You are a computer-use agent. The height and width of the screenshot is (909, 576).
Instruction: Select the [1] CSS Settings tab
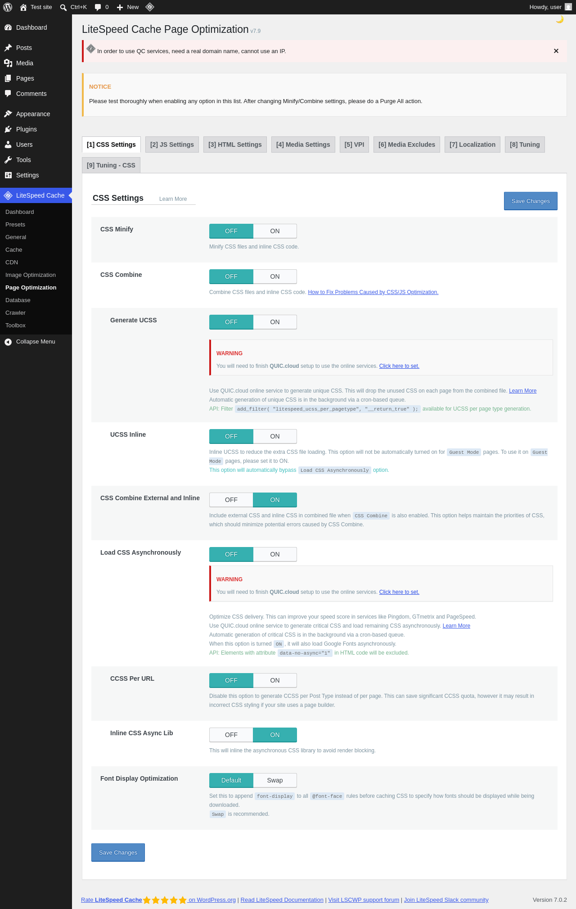(111, 145)
